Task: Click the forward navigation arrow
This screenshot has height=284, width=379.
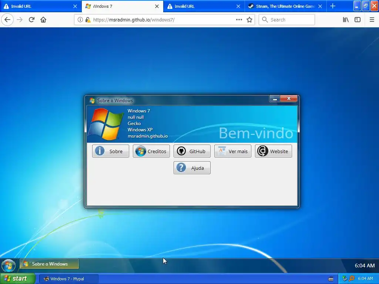Action: [20, 20]
